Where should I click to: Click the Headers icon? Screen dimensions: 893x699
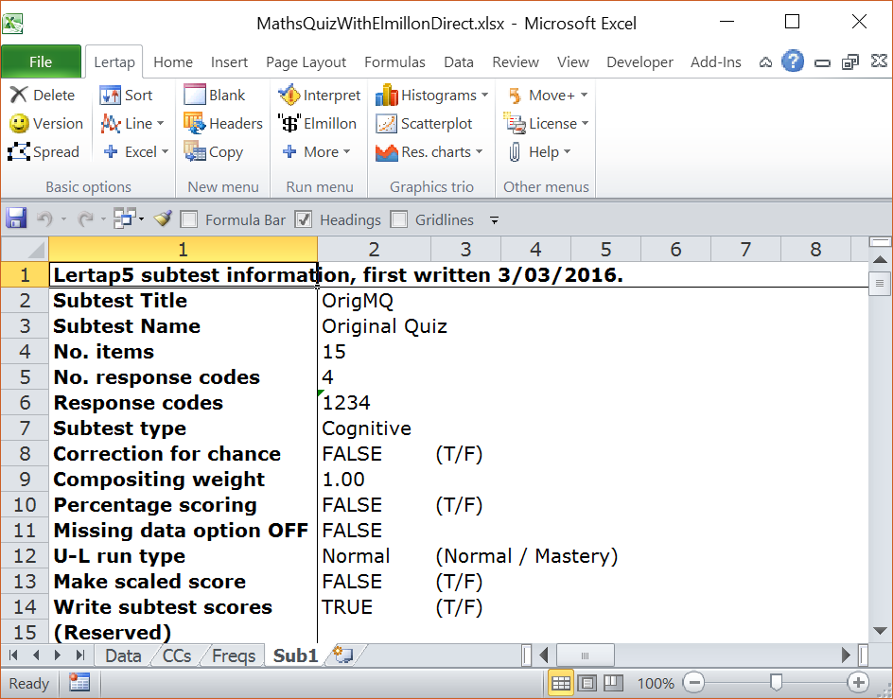194,123
